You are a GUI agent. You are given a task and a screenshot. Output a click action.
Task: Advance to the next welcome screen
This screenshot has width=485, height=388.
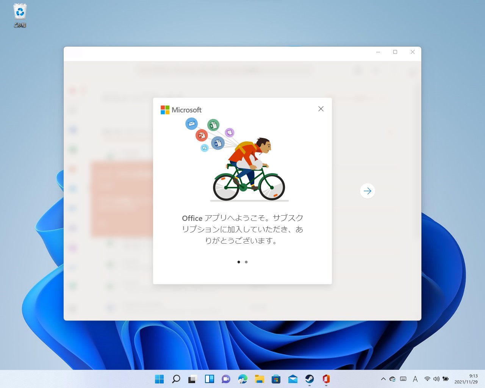[367, 191]
